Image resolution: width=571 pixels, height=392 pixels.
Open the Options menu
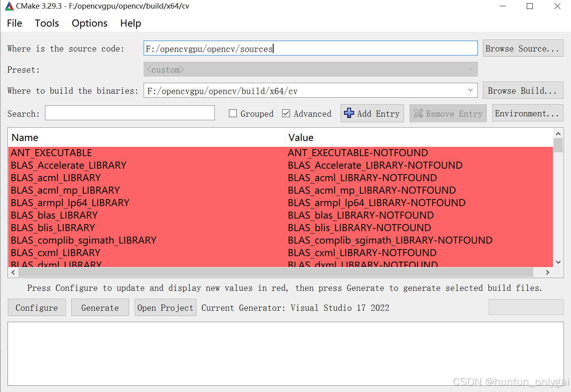coord(89,23)
